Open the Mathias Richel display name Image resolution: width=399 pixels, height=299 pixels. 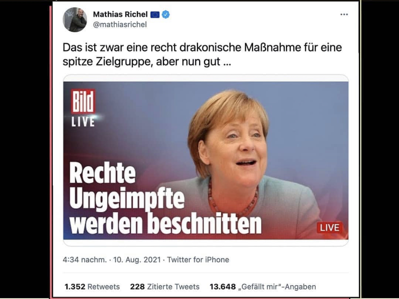[120, 14]
